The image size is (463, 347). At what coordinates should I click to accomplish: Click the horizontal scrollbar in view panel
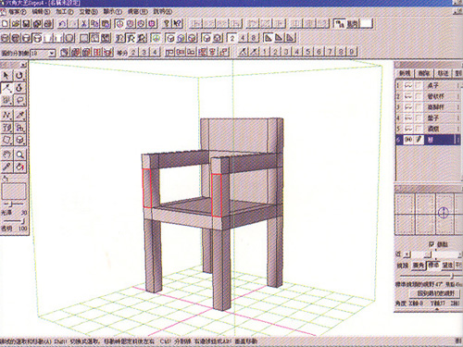tap(432, 254)
